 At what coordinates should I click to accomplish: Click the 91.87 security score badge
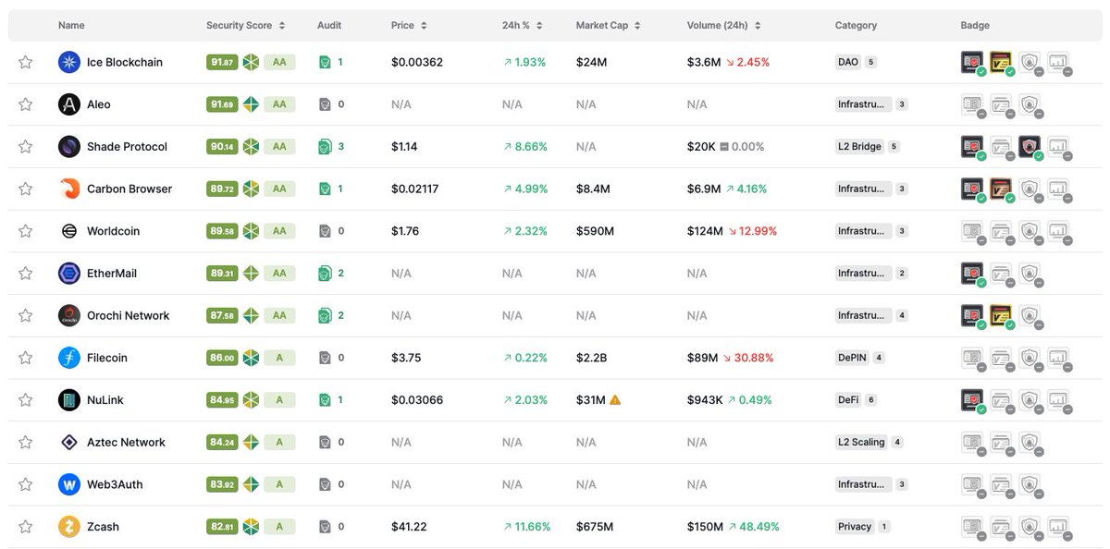222,63
